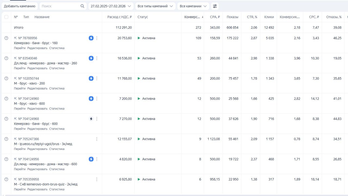348x196 pixels.
Task: Focus the "Поиск" search field
Action: [x=60, y=6]
